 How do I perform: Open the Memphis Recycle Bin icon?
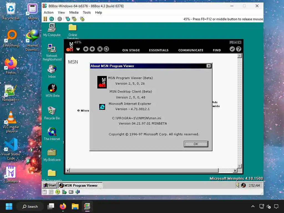tap(52, 113)
